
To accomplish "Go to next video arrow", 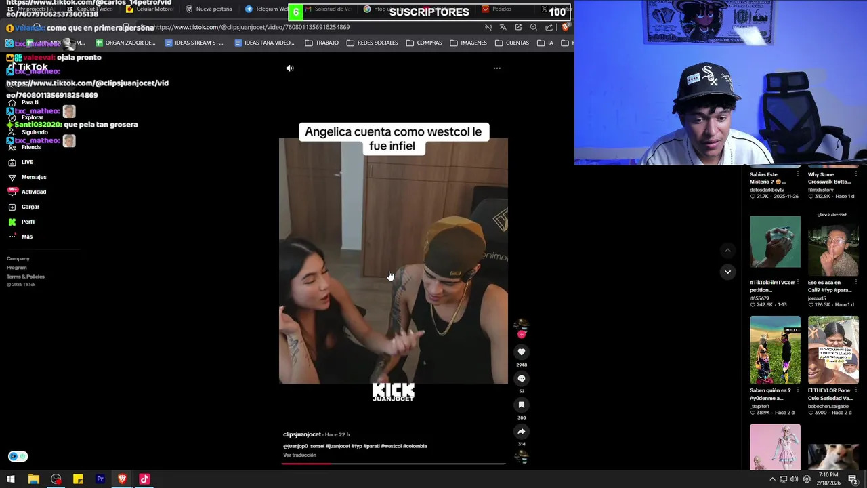I will pyautogui.click(x=727, y=272).
